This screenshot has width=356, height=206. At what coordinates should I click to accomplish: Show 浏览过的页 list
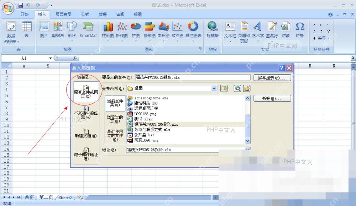115,119
